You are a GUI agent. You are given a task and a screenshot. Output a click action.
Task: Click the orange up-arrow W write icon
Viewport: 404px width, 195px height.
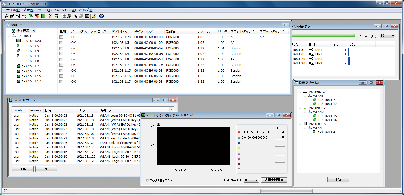37,16
